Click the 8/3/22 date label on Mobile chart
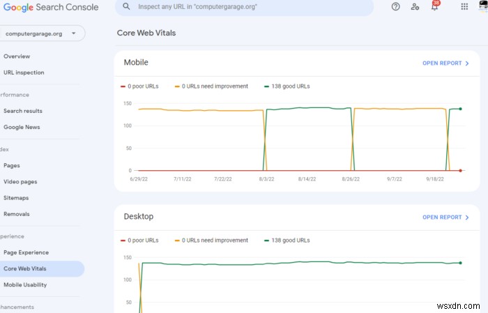The image size is (488, 313). pyautogui.click(x=266, y=179)
